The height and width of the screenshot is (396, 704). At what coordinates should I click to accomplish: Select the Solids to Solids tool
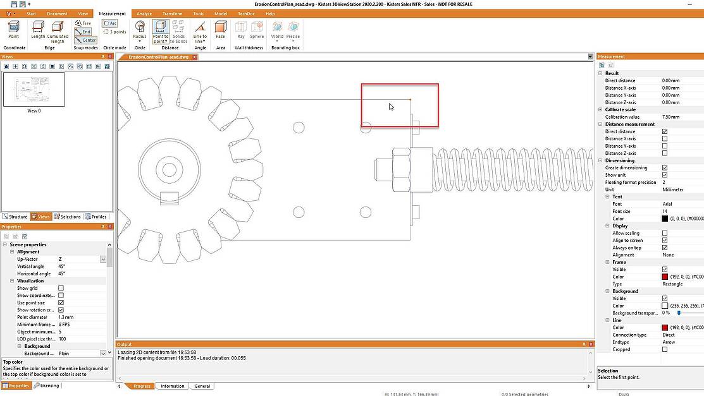[x=179, y=32]
